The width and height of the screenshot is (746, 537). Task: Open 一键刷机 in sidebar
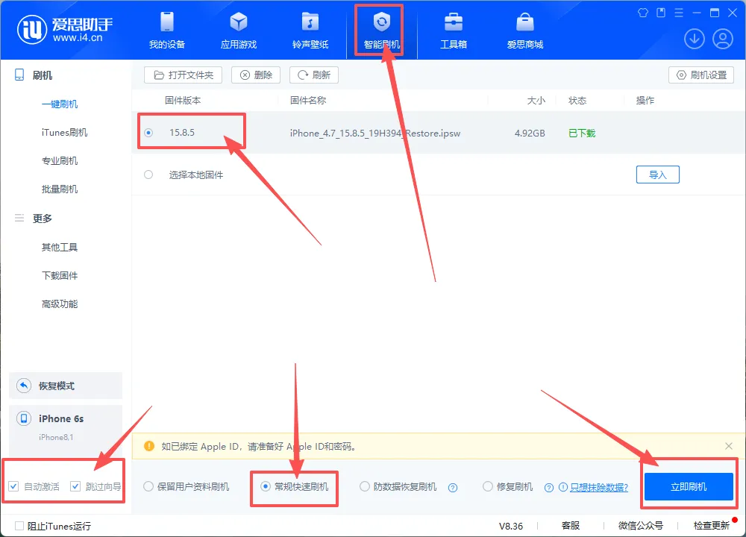point(60,104)
